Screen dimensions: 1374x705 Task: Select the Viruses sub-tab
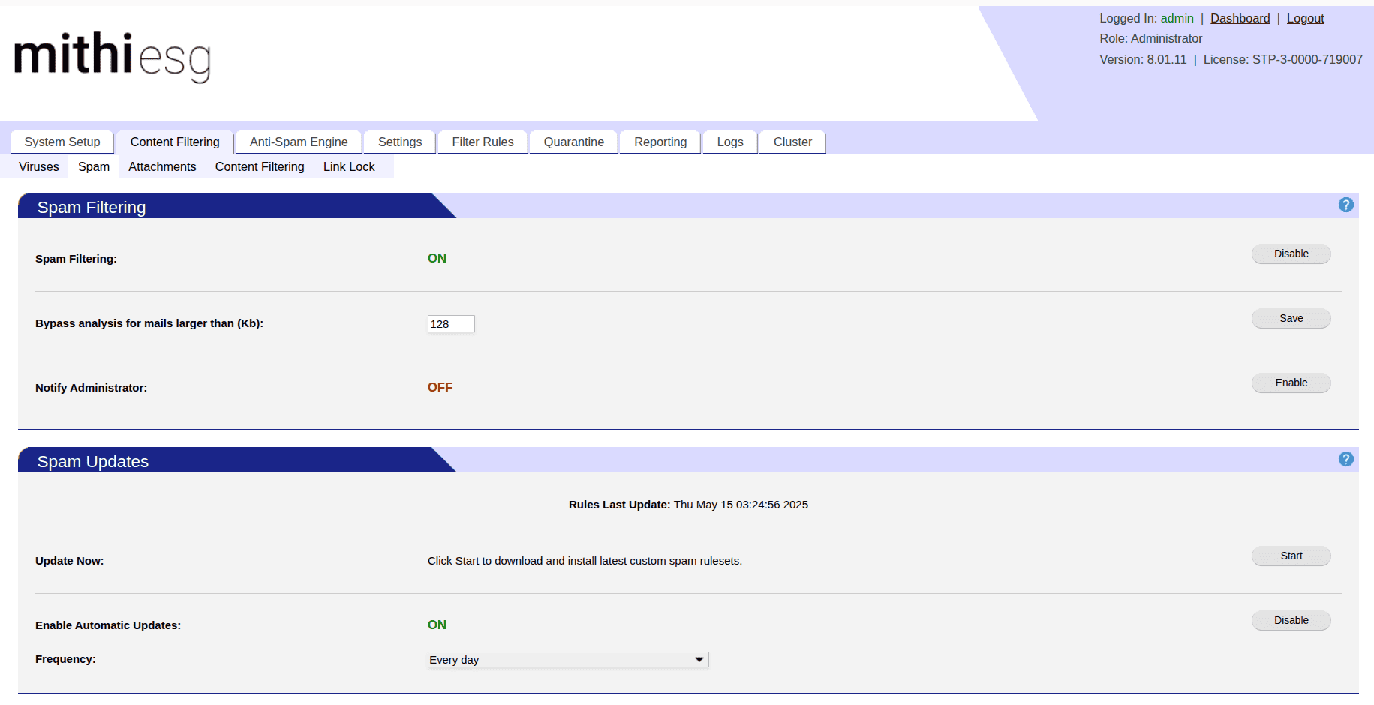coord(39,166)
